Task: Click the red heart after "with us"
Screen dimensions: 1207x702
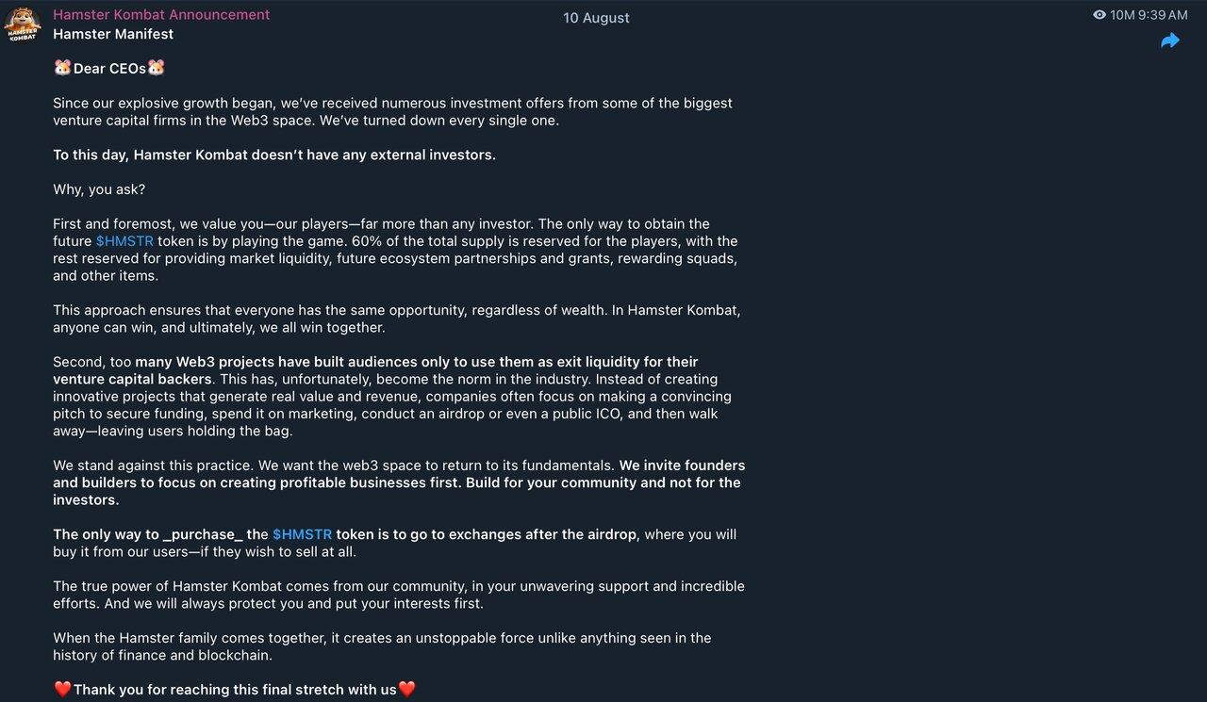Action: point(407,689)
